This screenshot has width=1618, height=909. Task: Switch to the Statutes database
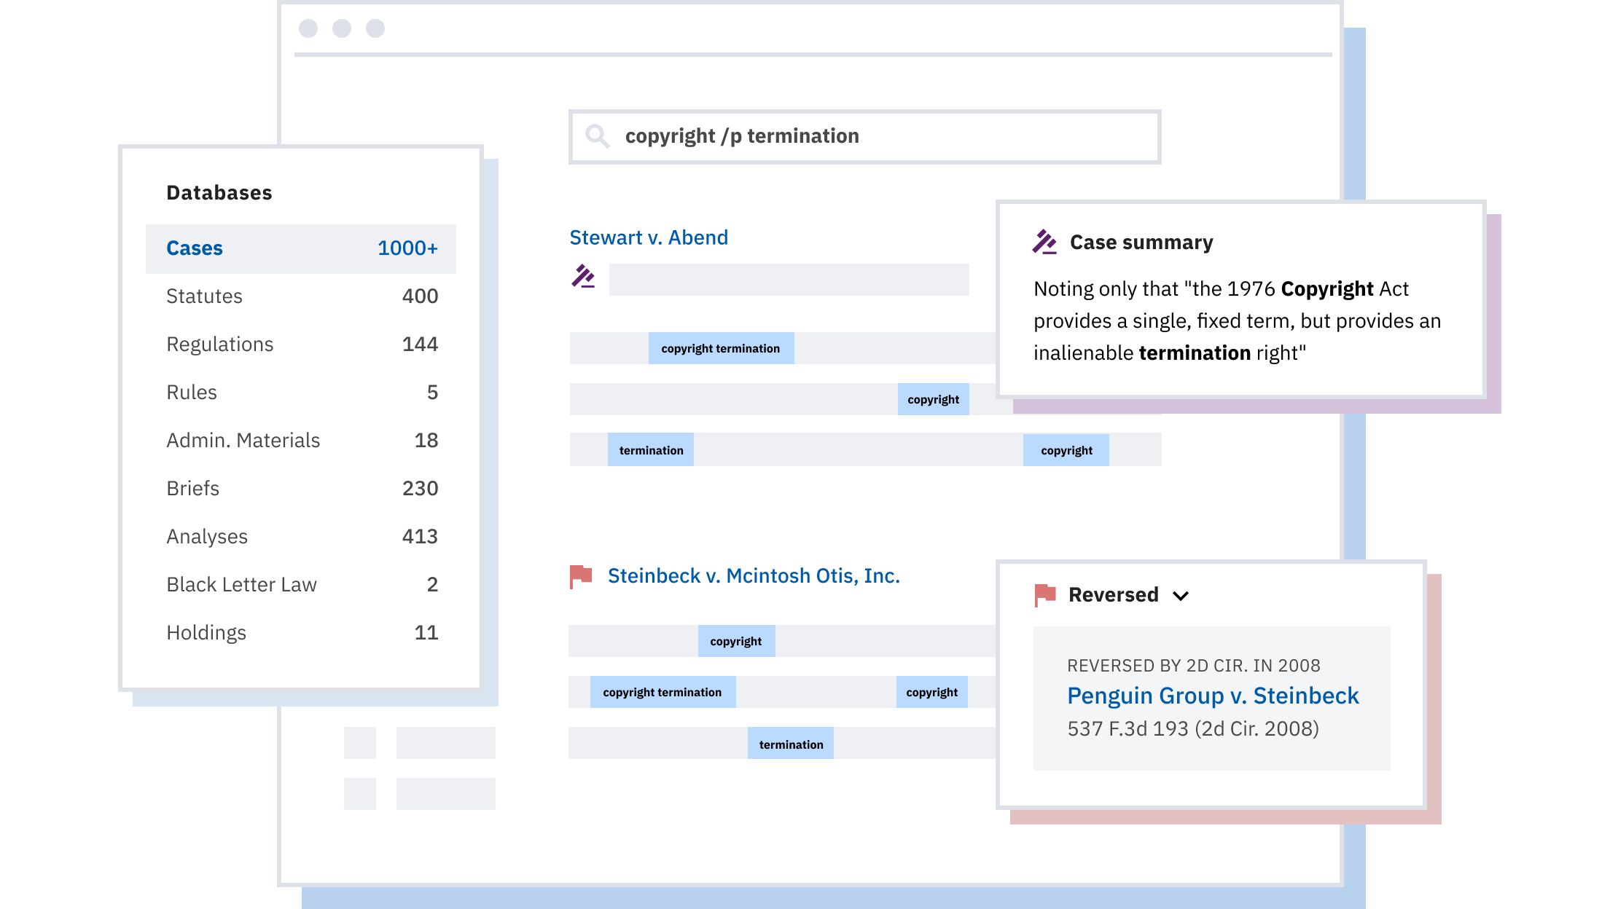click(x=204, y=296)
